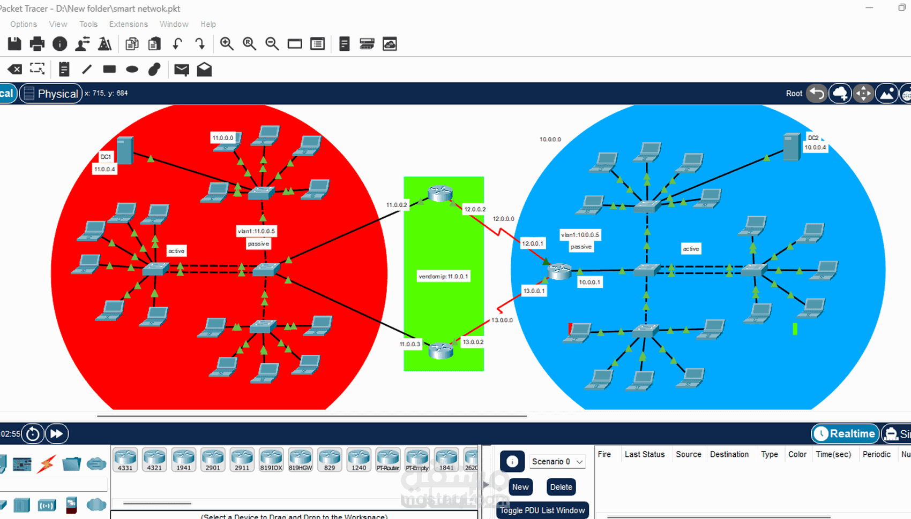Click the Undo arrow icon
Screen dimensions: 911x519
[x=177, y=44]
